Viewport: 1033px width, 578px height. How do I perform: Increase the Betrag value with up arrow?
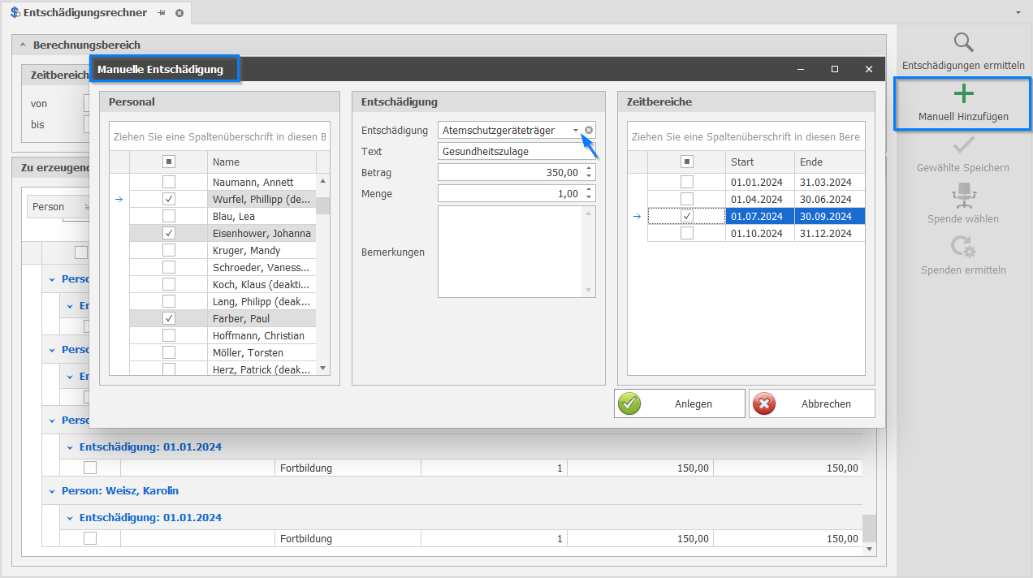tap(589, 168)
